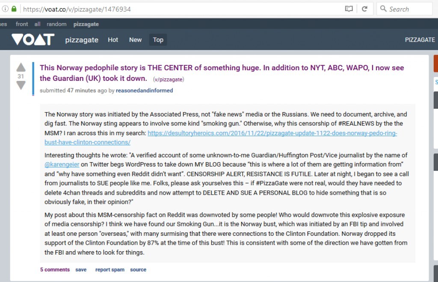
Task: Open the 'front' subverse link
Action: point(22,24)
